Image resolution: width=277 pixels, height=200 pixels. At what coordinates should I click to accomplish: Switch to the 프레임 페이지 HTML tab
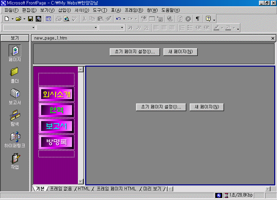coord(116,189)
